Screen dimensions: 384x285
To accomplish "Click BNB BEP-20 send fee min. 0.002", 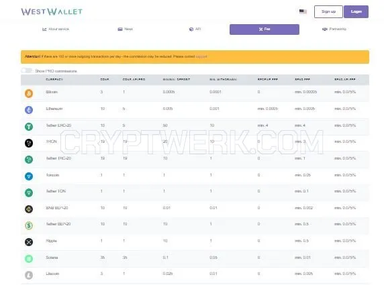I will click(x=304, y=208).
